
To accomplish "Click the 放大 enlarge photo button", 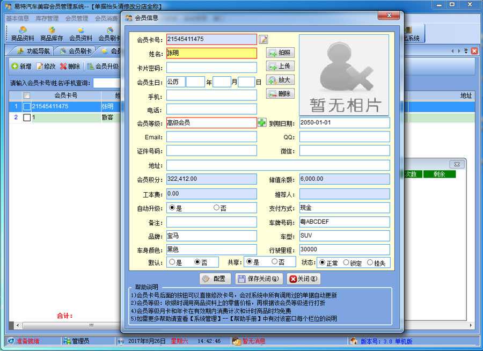I will (280, 80).
